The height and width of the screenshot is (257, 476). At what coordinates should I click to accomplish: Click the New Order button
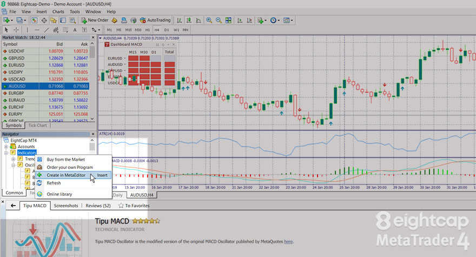[x=95, y=21]
